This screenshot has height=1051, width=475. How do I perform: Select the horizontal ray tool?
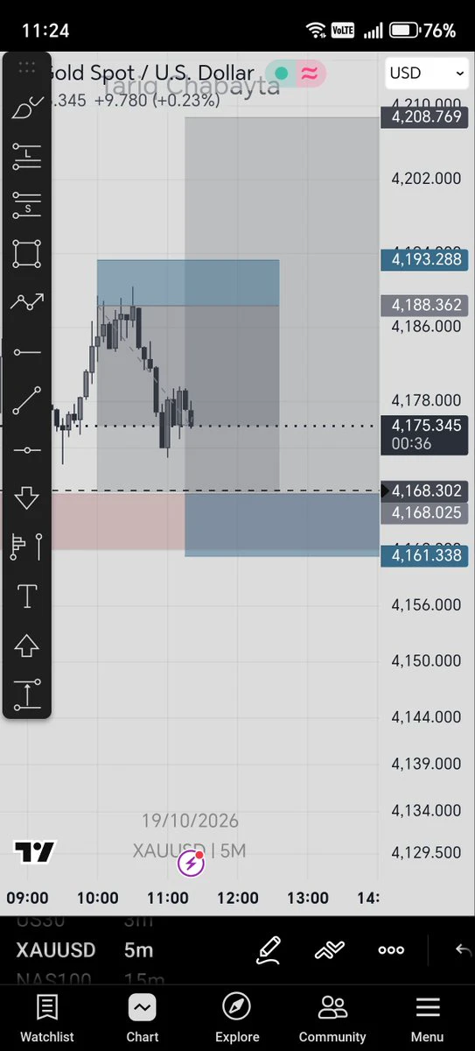pos(26,352)
